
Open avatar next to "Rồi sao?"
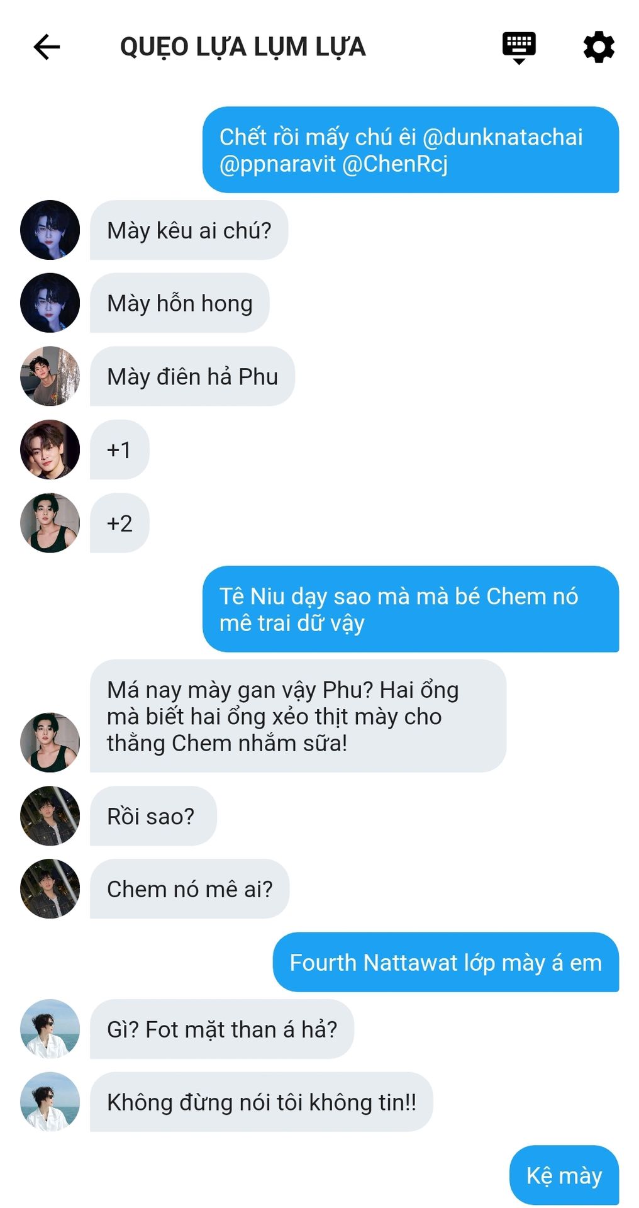pyautogui.click(x=50, y=816)
